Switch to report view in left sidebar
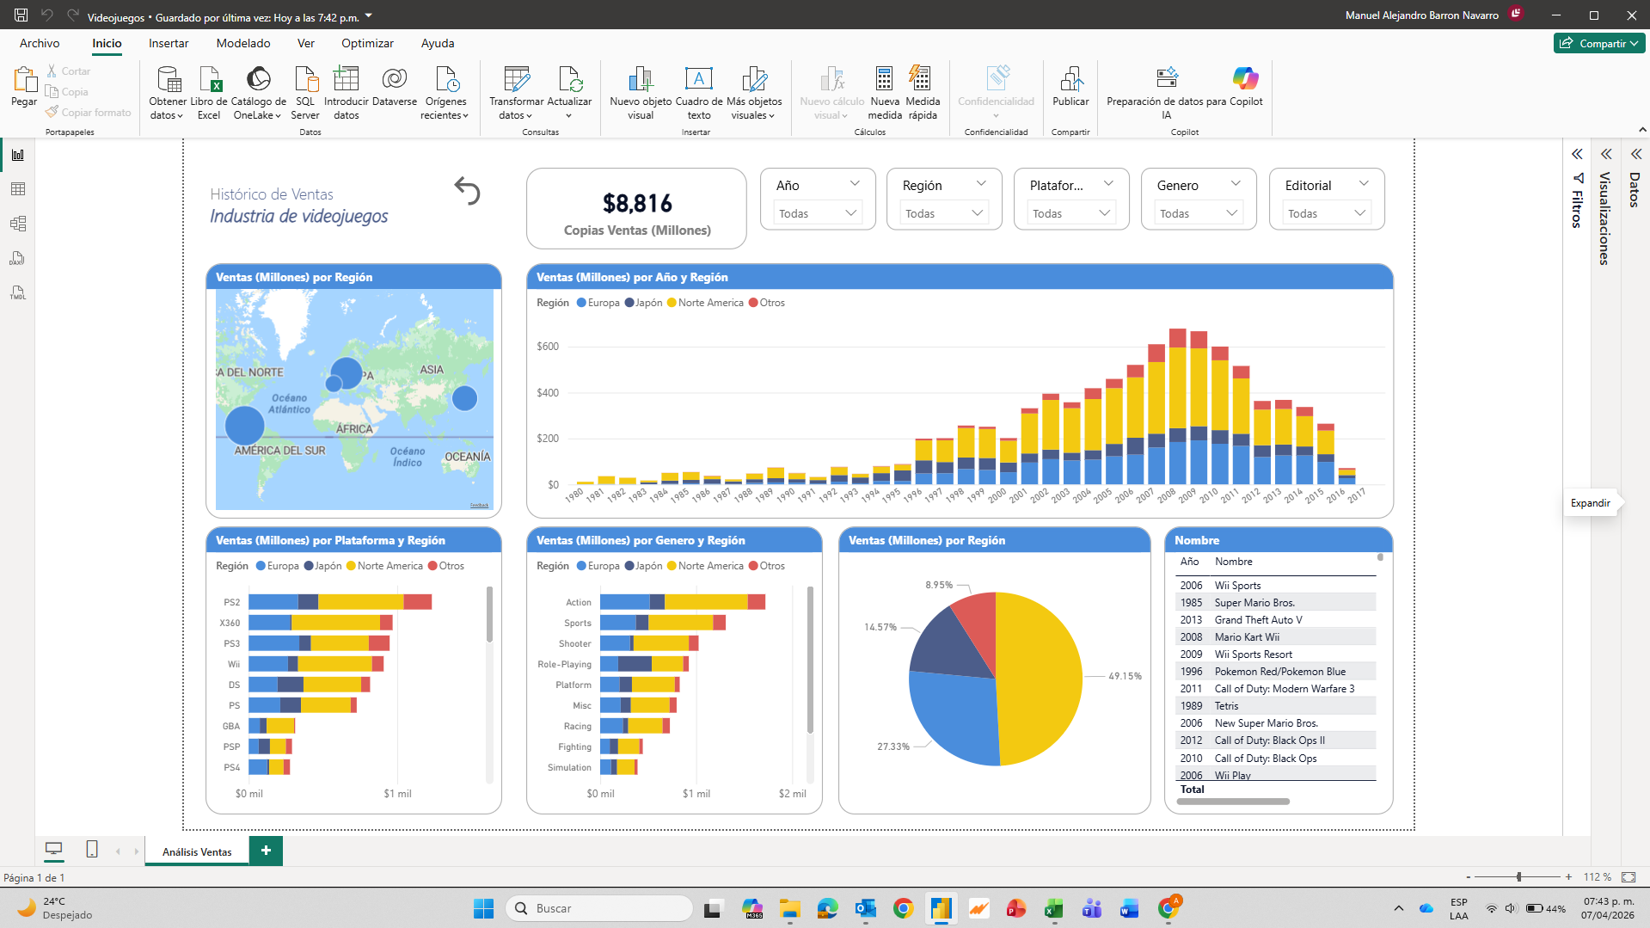Viewport: 1650px width, 928px height. (18, 155)
